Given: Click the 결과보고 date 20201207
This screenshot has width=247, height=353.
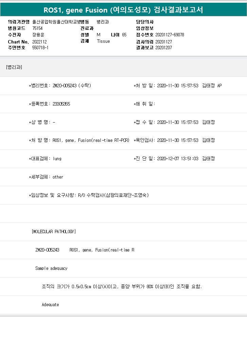Looking at the screenshot, I should click(x=164, y=48).
